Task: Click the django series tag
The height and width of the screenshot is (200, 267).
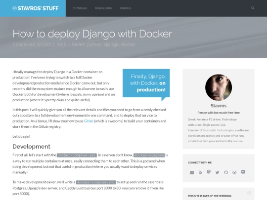Action: (111, 44)
